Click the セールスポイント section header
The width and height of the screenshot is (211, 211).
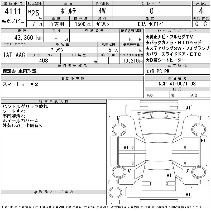tap(177, 31)
